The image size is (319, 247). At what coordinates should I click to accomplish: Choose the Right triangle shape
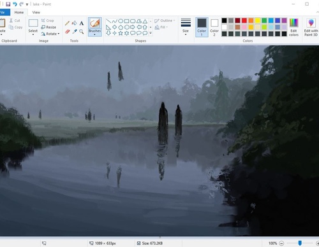[108, 27]
